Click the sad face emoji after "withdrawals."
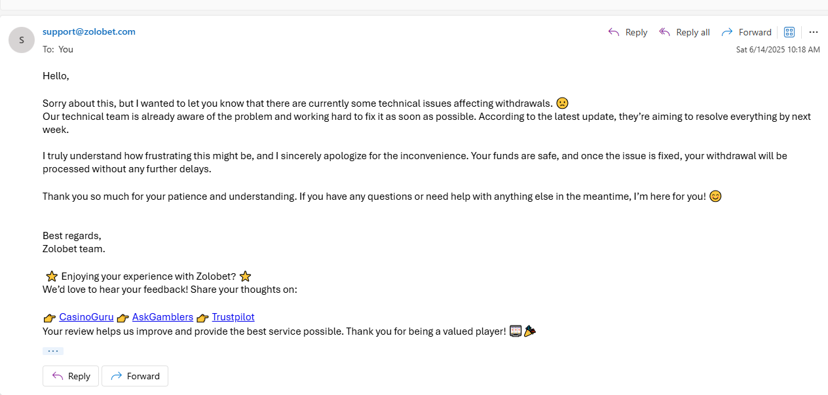Viewport: 828px width, 395px height. pos(562,103)
